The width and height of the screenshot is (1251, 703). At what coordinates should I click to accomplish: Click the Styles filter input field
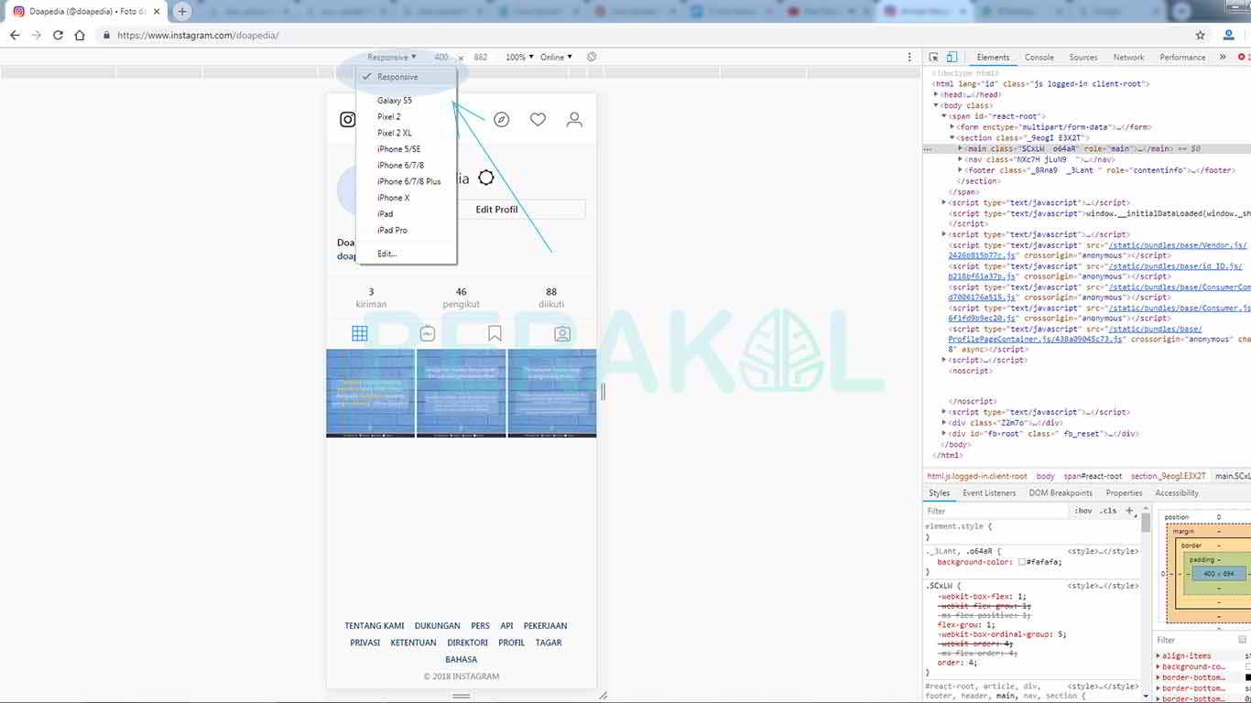[994, 511]
